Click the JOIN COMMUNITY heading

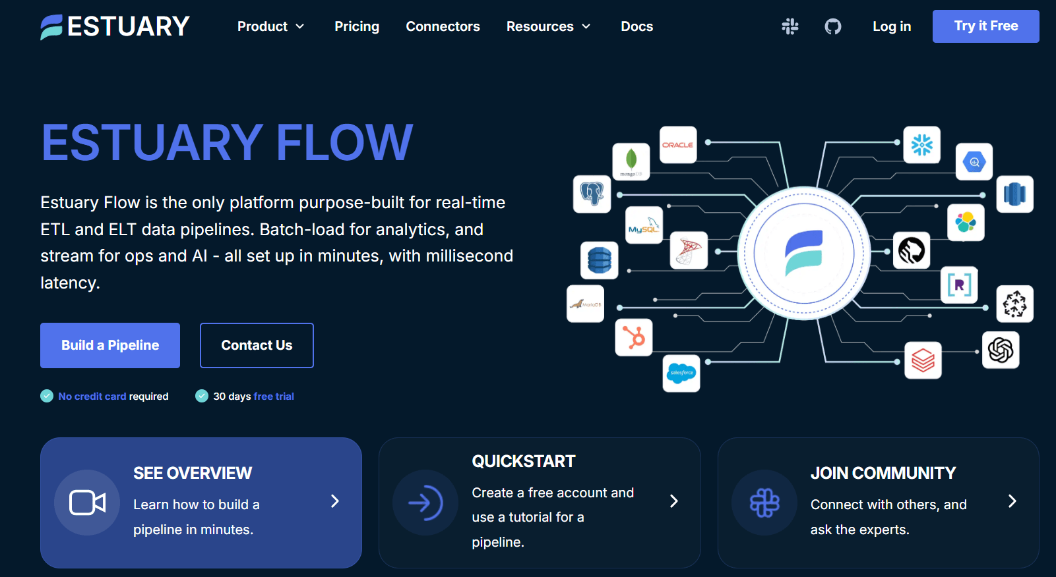pos(883,473)
